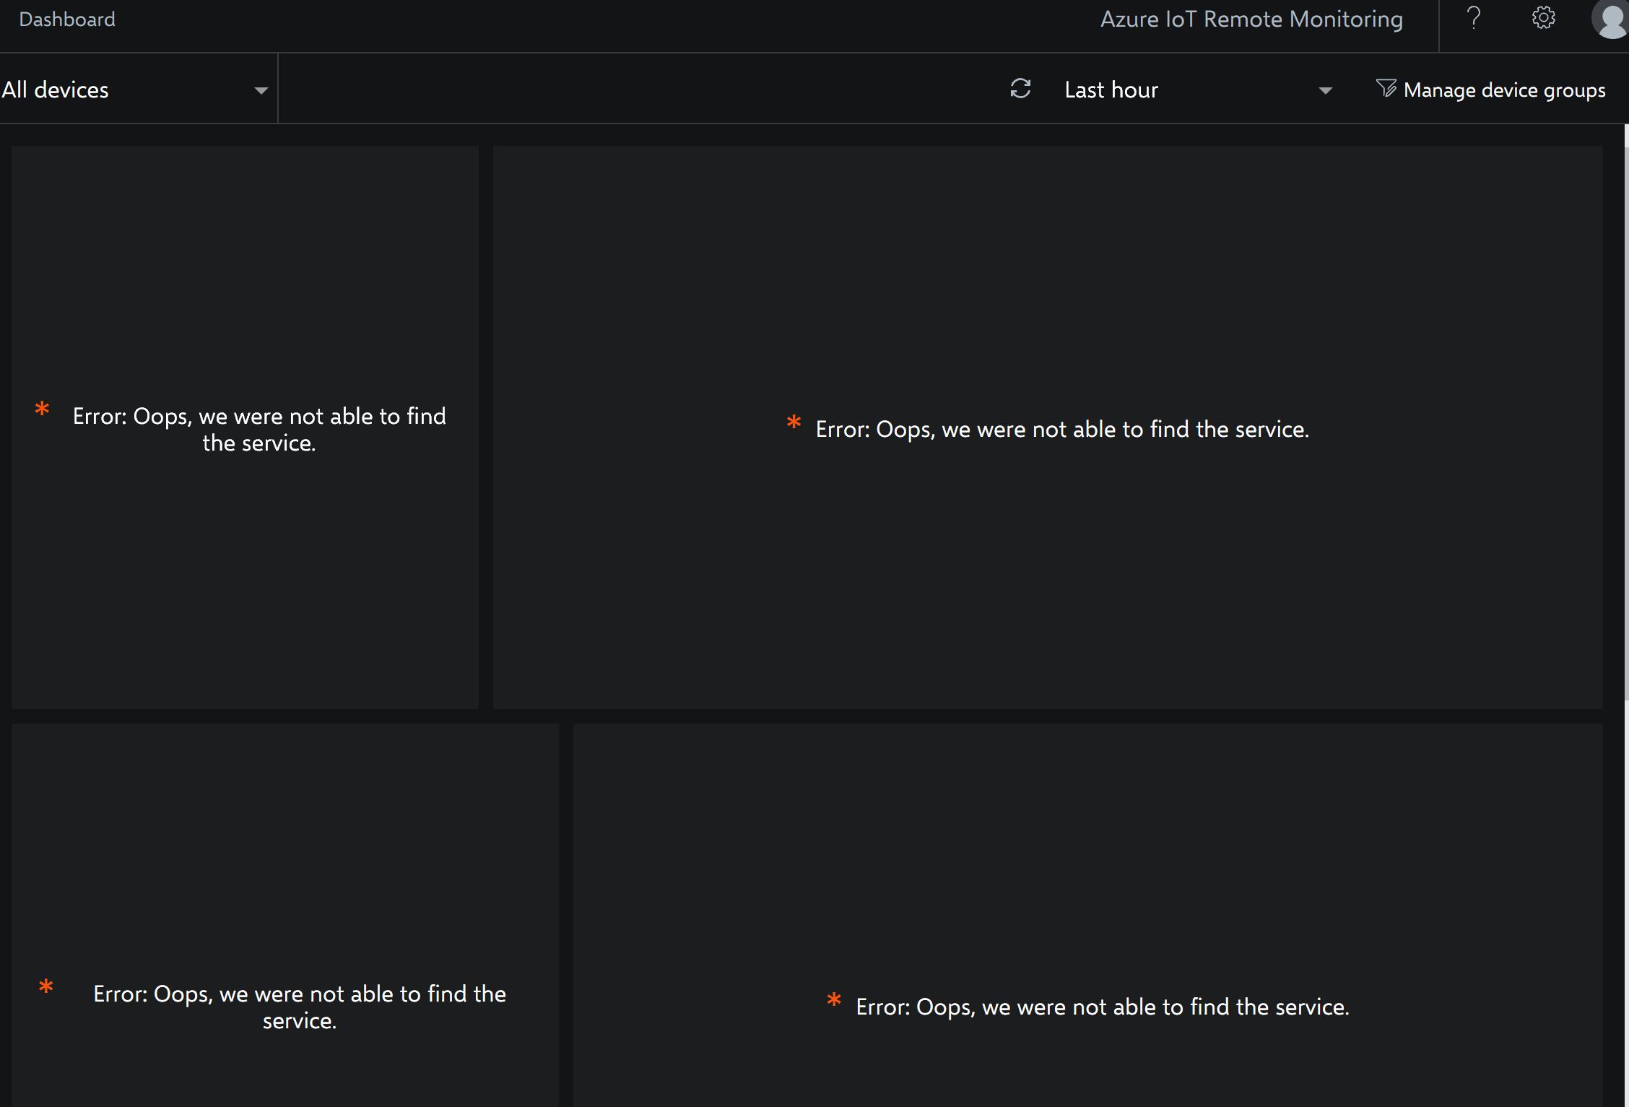Open the help panel via the question mark icon

coord(1474,18)
